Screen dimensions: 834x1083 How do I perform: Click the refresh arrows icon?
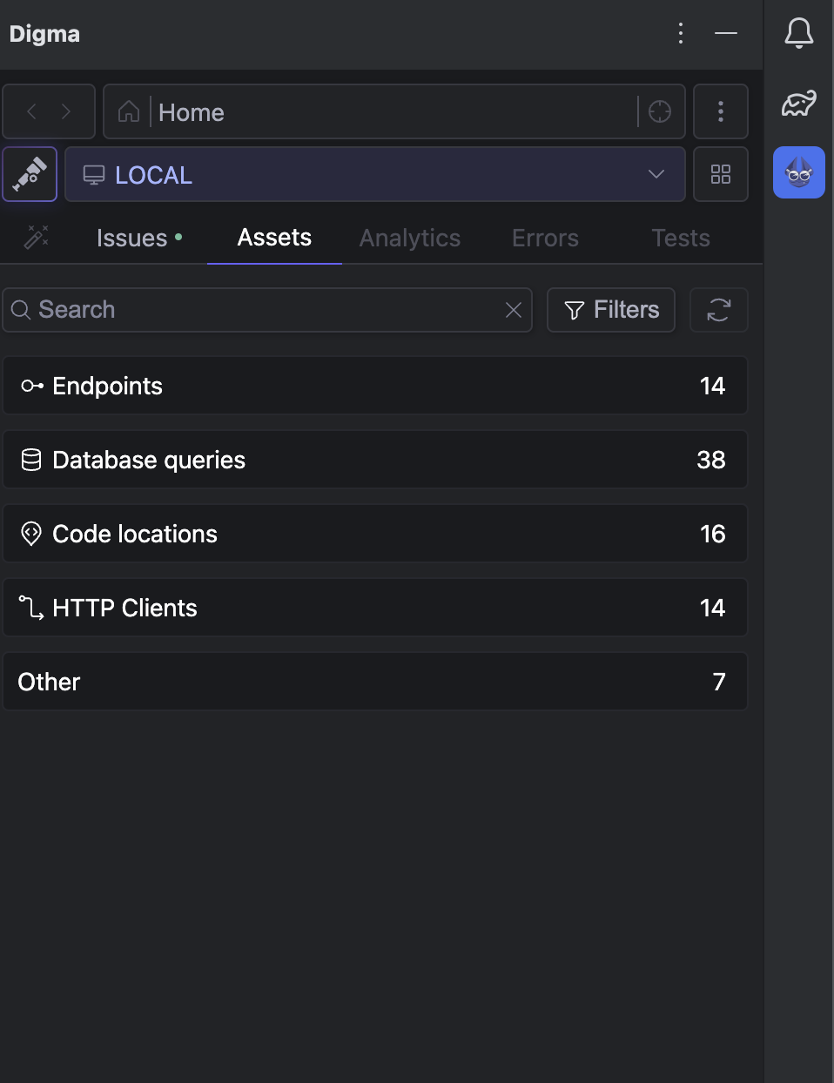click(x=719, y=310)
